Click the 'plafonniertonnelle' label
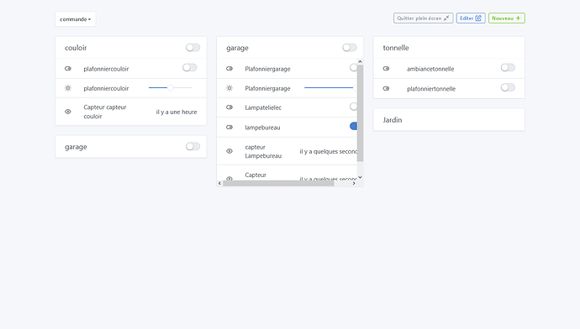The width and height of the screenshot is (580, 329). [431, 89]
